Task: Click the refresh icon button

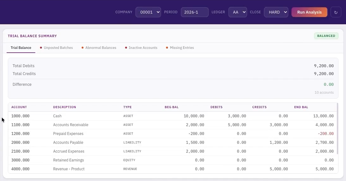Action: click(x=336, y=12)
